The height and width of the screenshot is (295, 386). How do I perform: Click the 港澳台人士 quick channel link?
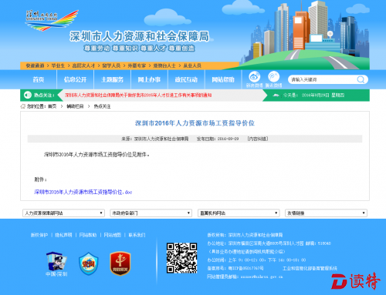click(x=164, y=65)
